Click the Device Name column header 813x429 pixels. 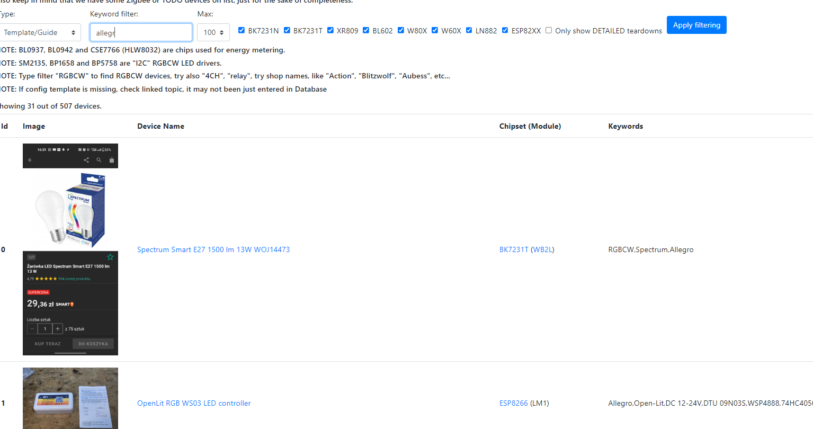(x=161, y=126)
